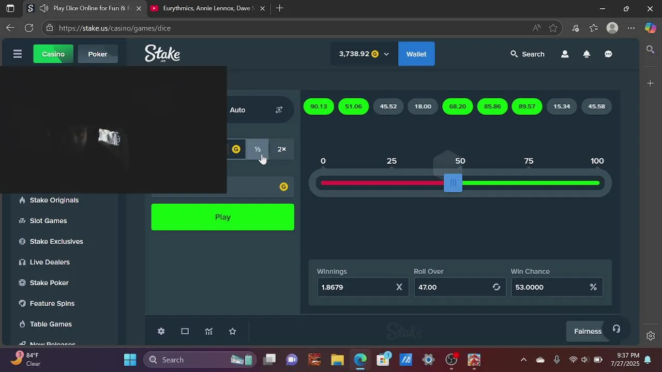Click the Roll Over value field
The height and width of the screenshot is (372, 662).
coord(459,287)
